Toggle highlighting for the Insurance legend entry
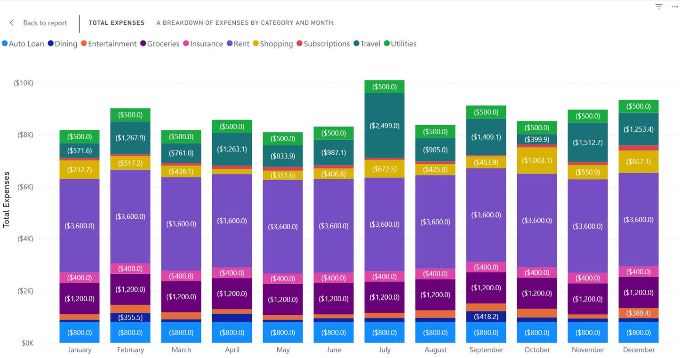The image size is (680, 358). coord(202,43)
